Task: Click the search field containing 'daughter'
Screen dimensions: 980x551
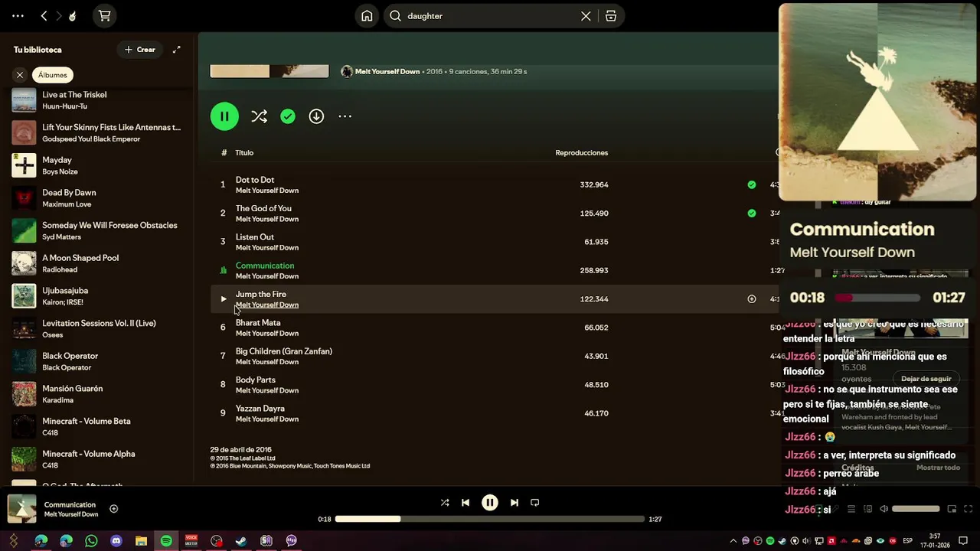Action: (490, 16)
